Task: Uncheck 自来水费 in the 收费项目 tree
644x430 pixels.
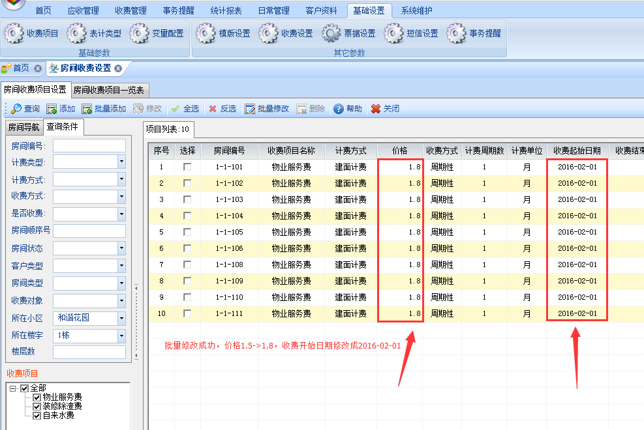Action: coord(37,416)
